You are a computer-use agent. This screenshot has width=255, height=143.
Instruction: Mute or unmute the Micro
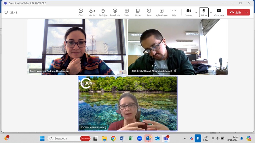[x=204, y=12]
